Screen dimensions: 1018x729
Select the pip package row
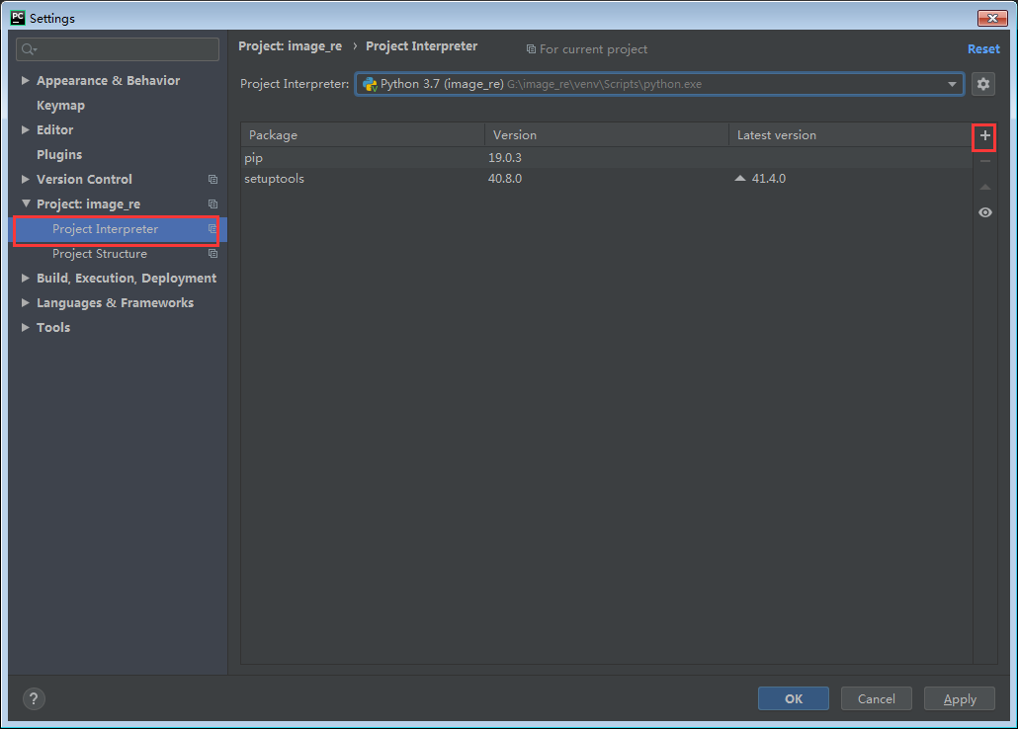(607, 158)
